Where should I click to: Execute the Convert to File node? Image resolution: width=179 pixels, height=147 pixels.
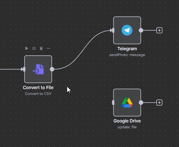(x=27, y=48)
